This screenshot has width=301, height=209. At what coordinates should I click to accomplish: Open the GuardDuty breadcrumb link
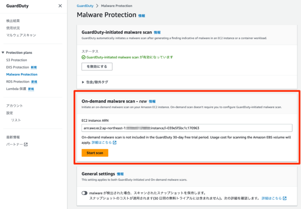tap(85, 6)
